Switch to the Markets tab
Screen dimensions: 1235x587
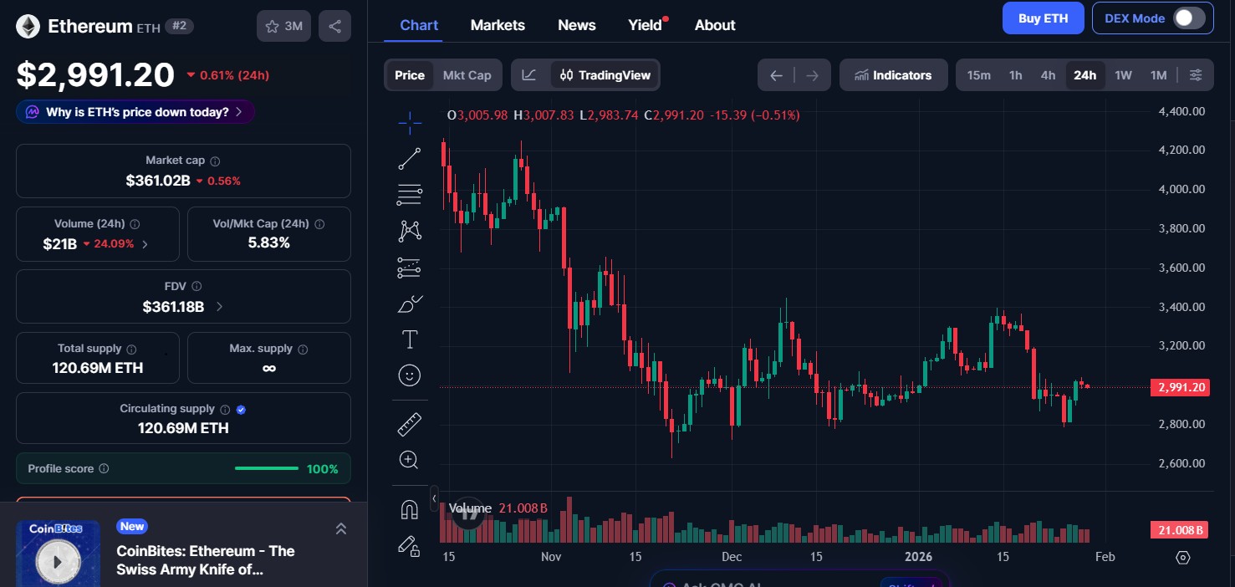tap(498, 25)
